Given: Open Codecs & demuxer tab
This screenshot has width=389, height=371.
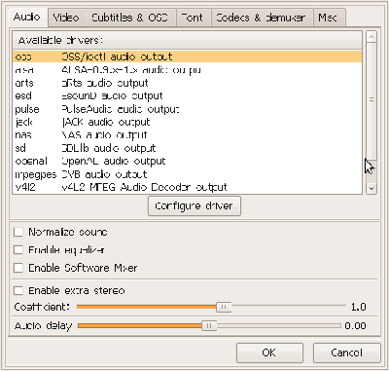Looking at the screenshot, I should [x=262, y=18].
